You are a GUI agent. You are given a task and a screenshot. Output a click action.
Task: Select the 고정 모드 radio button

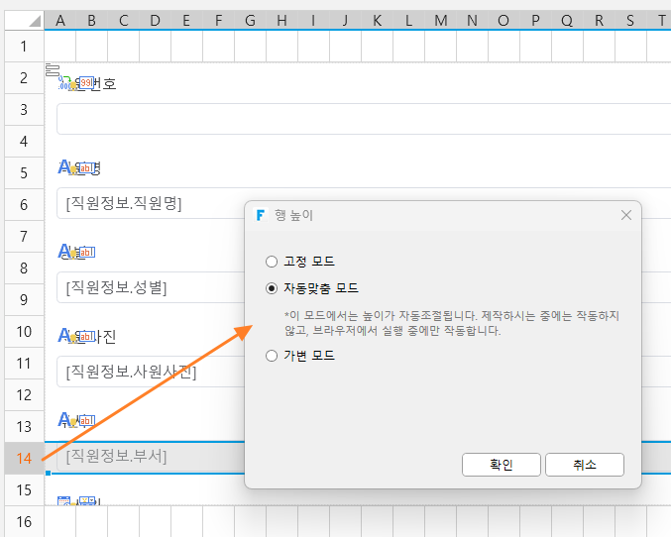[272, 262]
